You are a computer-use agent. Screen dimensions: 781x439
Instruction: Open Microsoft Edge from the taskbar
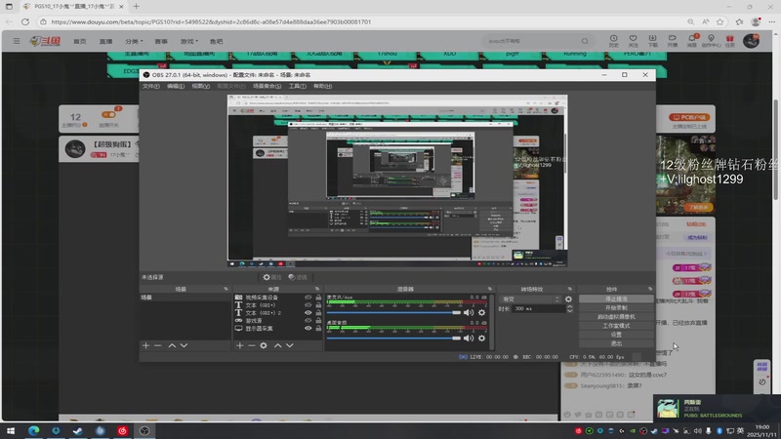pyautogui.click(x=33, y=430)
